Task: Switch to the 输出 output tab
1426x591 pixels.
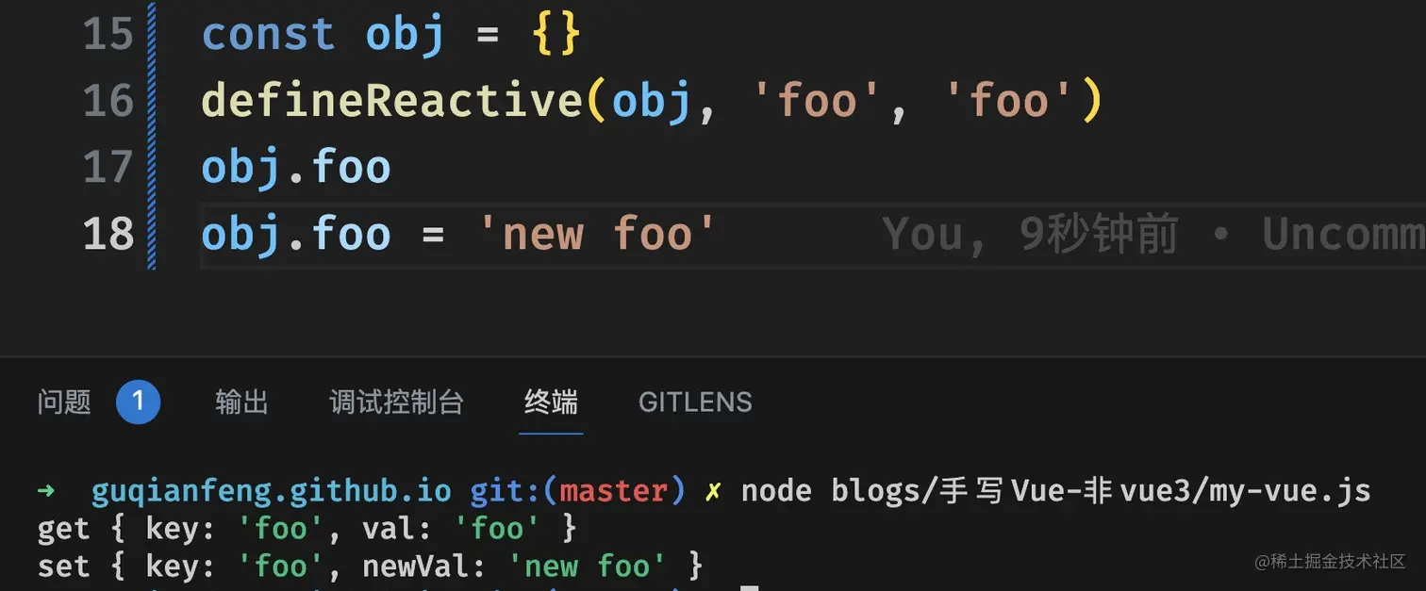Action: click(242, 402)
